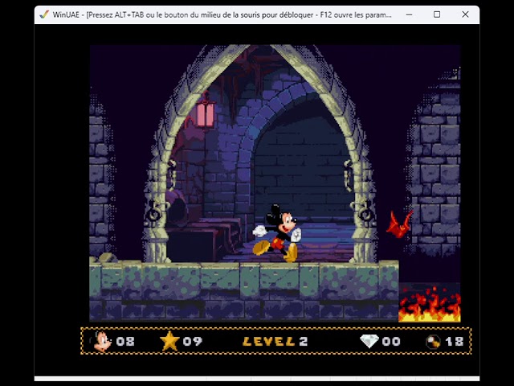514x386 pixels.
Task: Click the diamond gem icon in HUD
Action: (369, 341)
